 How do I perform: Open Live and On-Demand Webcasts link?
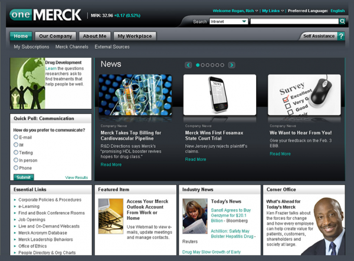tap(49, 226)
